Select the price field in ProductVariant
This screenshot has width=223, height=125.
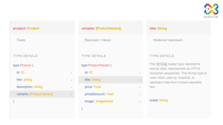coord(88,87)
